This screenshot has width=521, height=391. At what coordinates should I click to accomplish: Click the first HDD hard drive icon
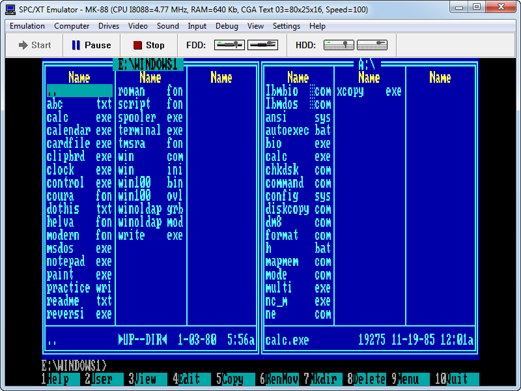339,45
